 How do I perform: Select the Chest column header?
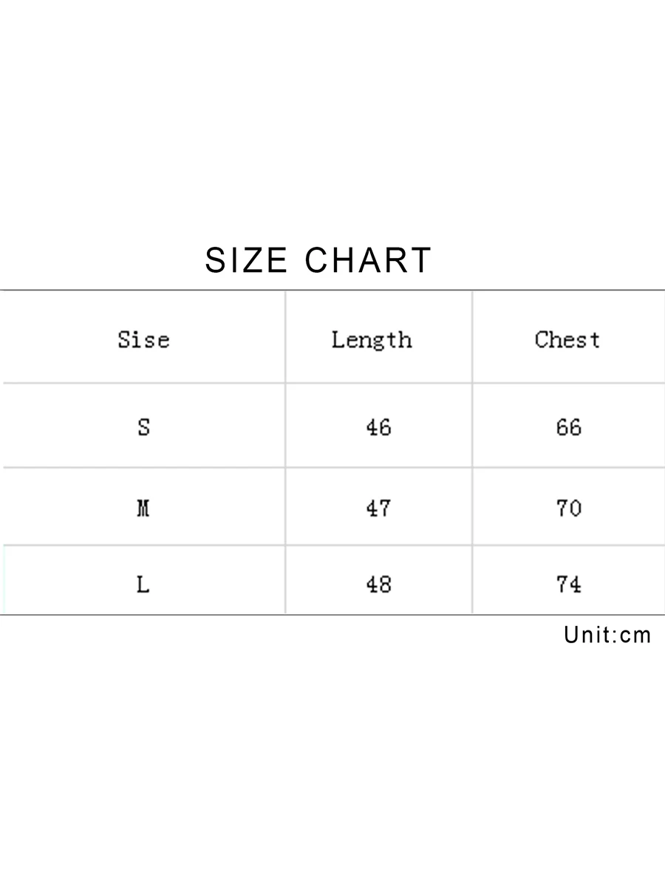pos(567,339)
